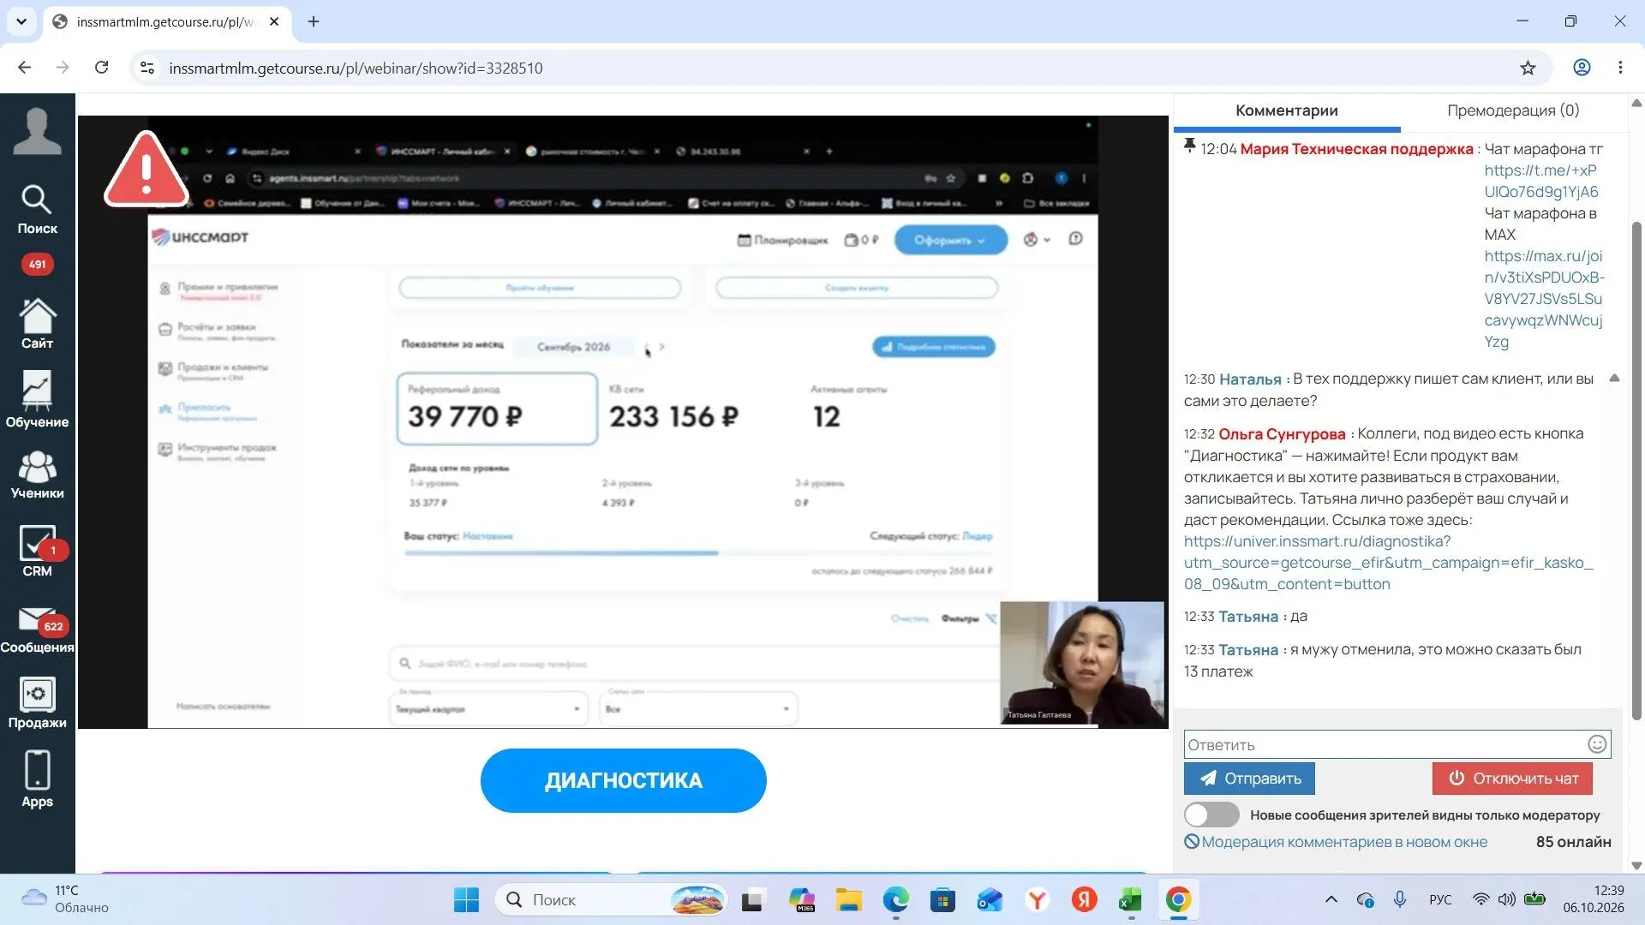Open Google Chrome in taskbar
Image resolution: width=1645 pixels, height=925 pixels.
point(1178,899)
